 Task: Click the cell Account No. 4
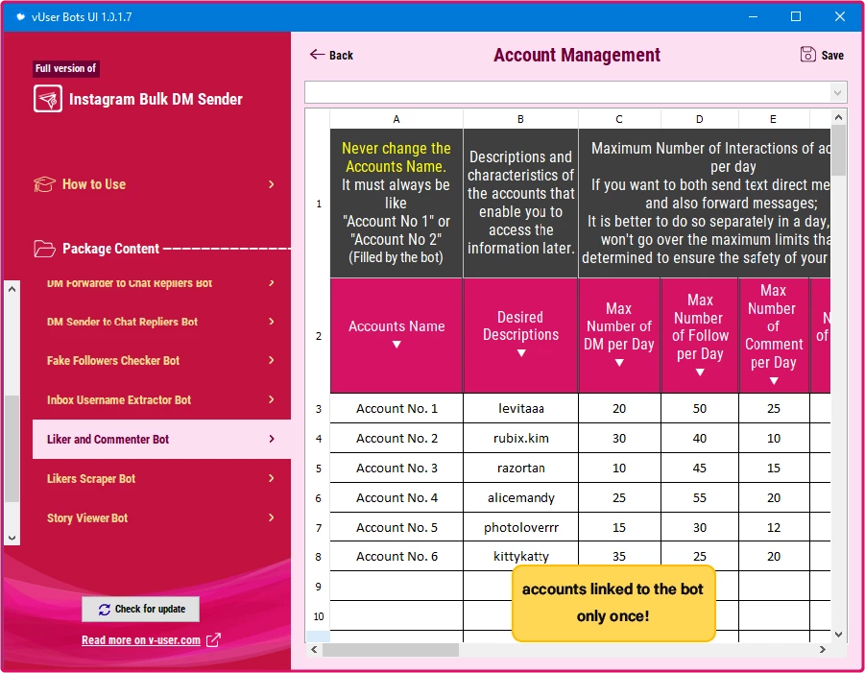tap(396, 498)
